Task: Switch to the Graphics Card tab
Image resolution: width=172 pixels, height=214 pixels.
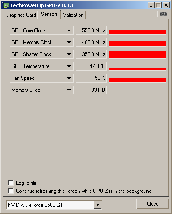Action: click(x=21, y=15)
